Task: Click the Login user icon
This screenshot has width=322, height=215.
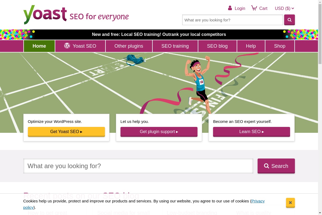Action: click(230, 8)
